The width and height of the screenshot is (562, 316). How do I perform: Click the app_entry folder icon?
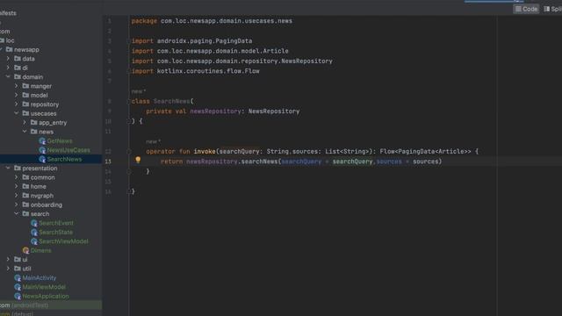(x=34, y=123)
